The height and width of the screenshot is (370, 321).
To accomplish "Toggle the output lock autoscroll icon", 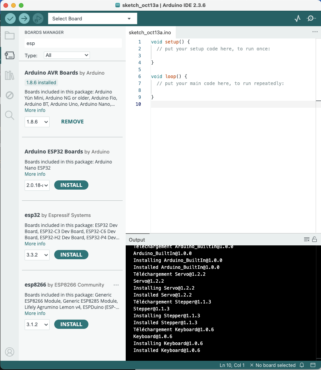I will point(314,239).
